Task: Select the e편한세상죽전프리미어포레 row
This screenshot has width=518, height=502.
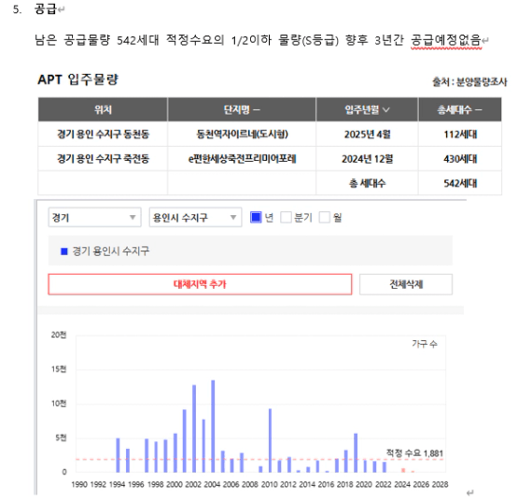Action: point(270,159)
